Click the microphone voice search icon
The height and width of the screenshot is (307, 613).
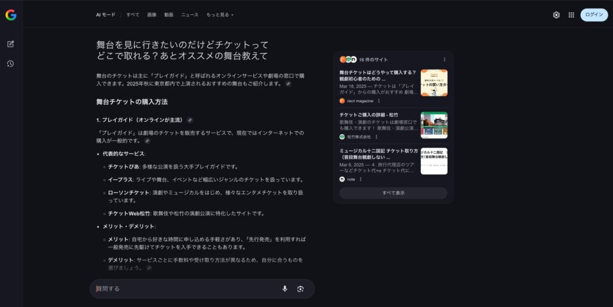tap(285, 288)
